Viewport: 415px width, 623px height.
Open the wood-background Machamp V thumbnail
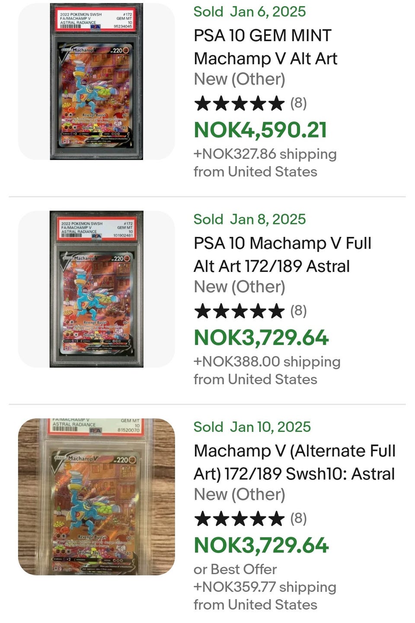(96, 497)
